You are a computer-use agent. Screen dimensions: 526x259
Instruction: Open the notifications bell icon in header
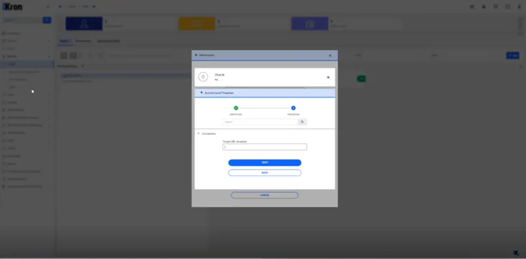click(484, 6)
